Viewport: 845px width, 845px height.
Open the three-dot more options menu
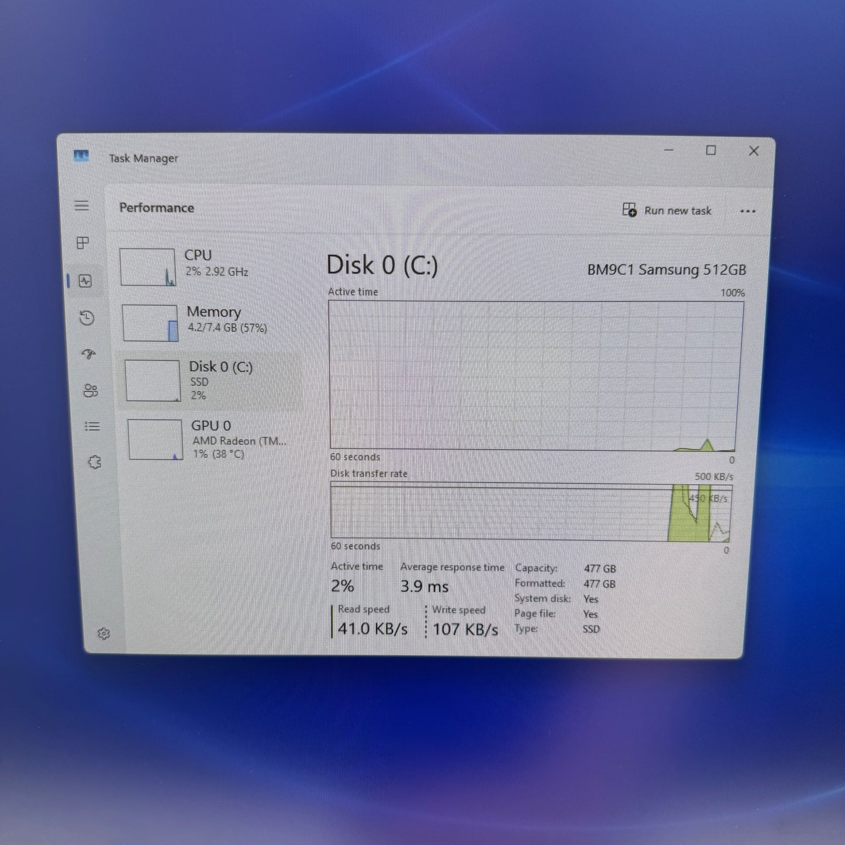[748, 211]
